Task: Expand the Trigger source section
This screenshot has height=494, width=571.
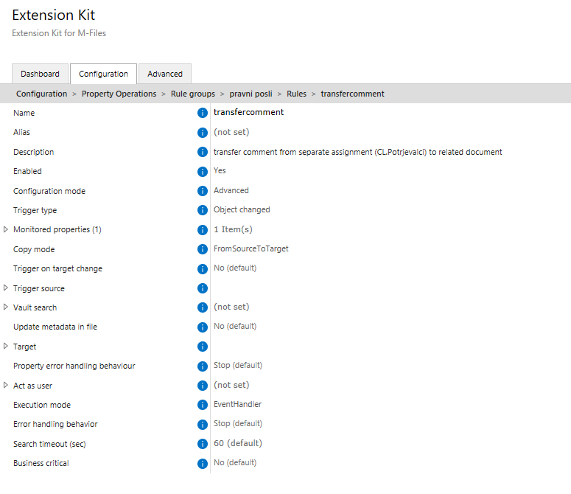Action: (5, 288)
